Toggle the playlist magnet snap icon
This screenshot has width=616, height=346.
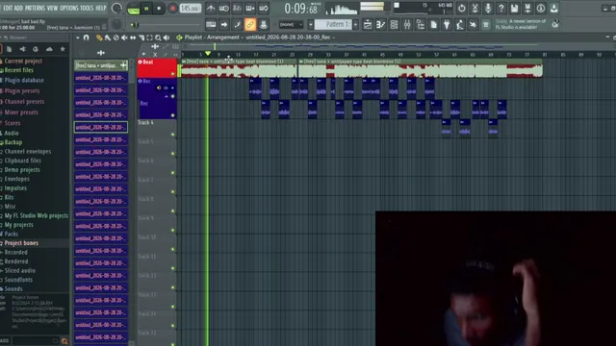click(87, 37)
